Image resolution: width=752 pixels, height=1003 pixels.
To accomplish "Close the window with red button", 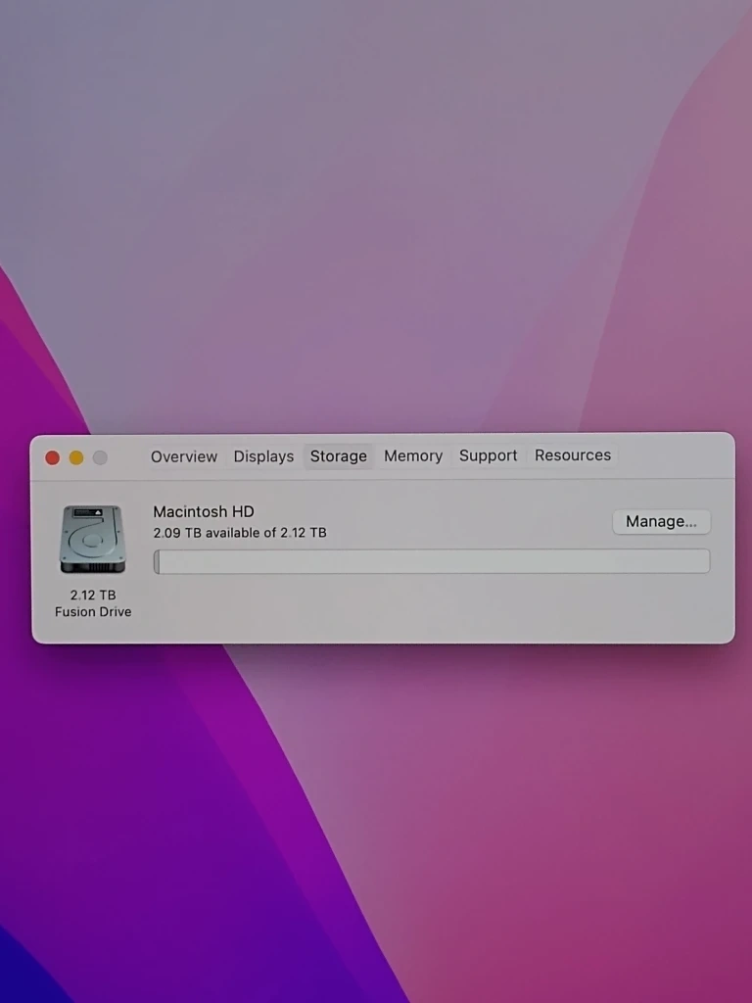I will tap(53, 457).
